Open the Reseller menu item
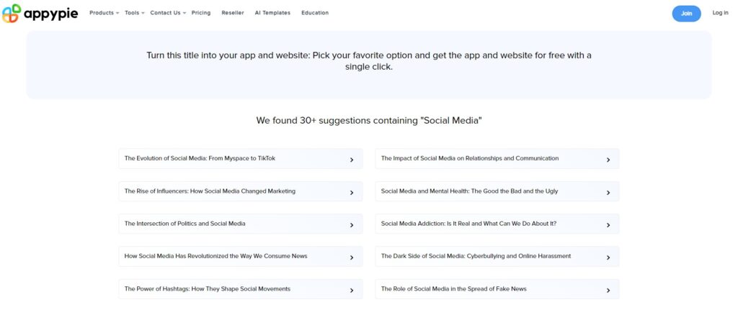This screenshot has width=738, height=310. (233, 13)
